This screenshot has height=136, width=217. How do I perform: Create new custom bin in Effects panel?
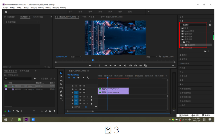(x=205, y=51)
